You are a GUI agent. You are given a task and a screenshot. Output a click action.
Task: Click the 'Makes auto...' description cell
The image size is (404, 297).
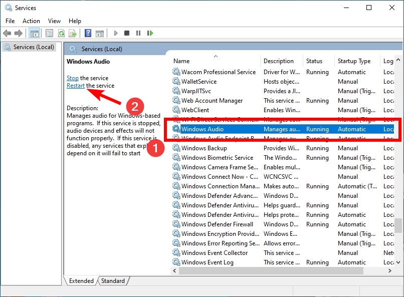tap(281, 186)
